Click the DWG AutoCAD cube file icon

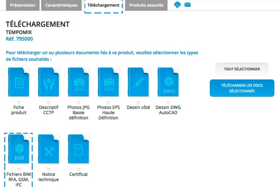click(x=168, y=82)
